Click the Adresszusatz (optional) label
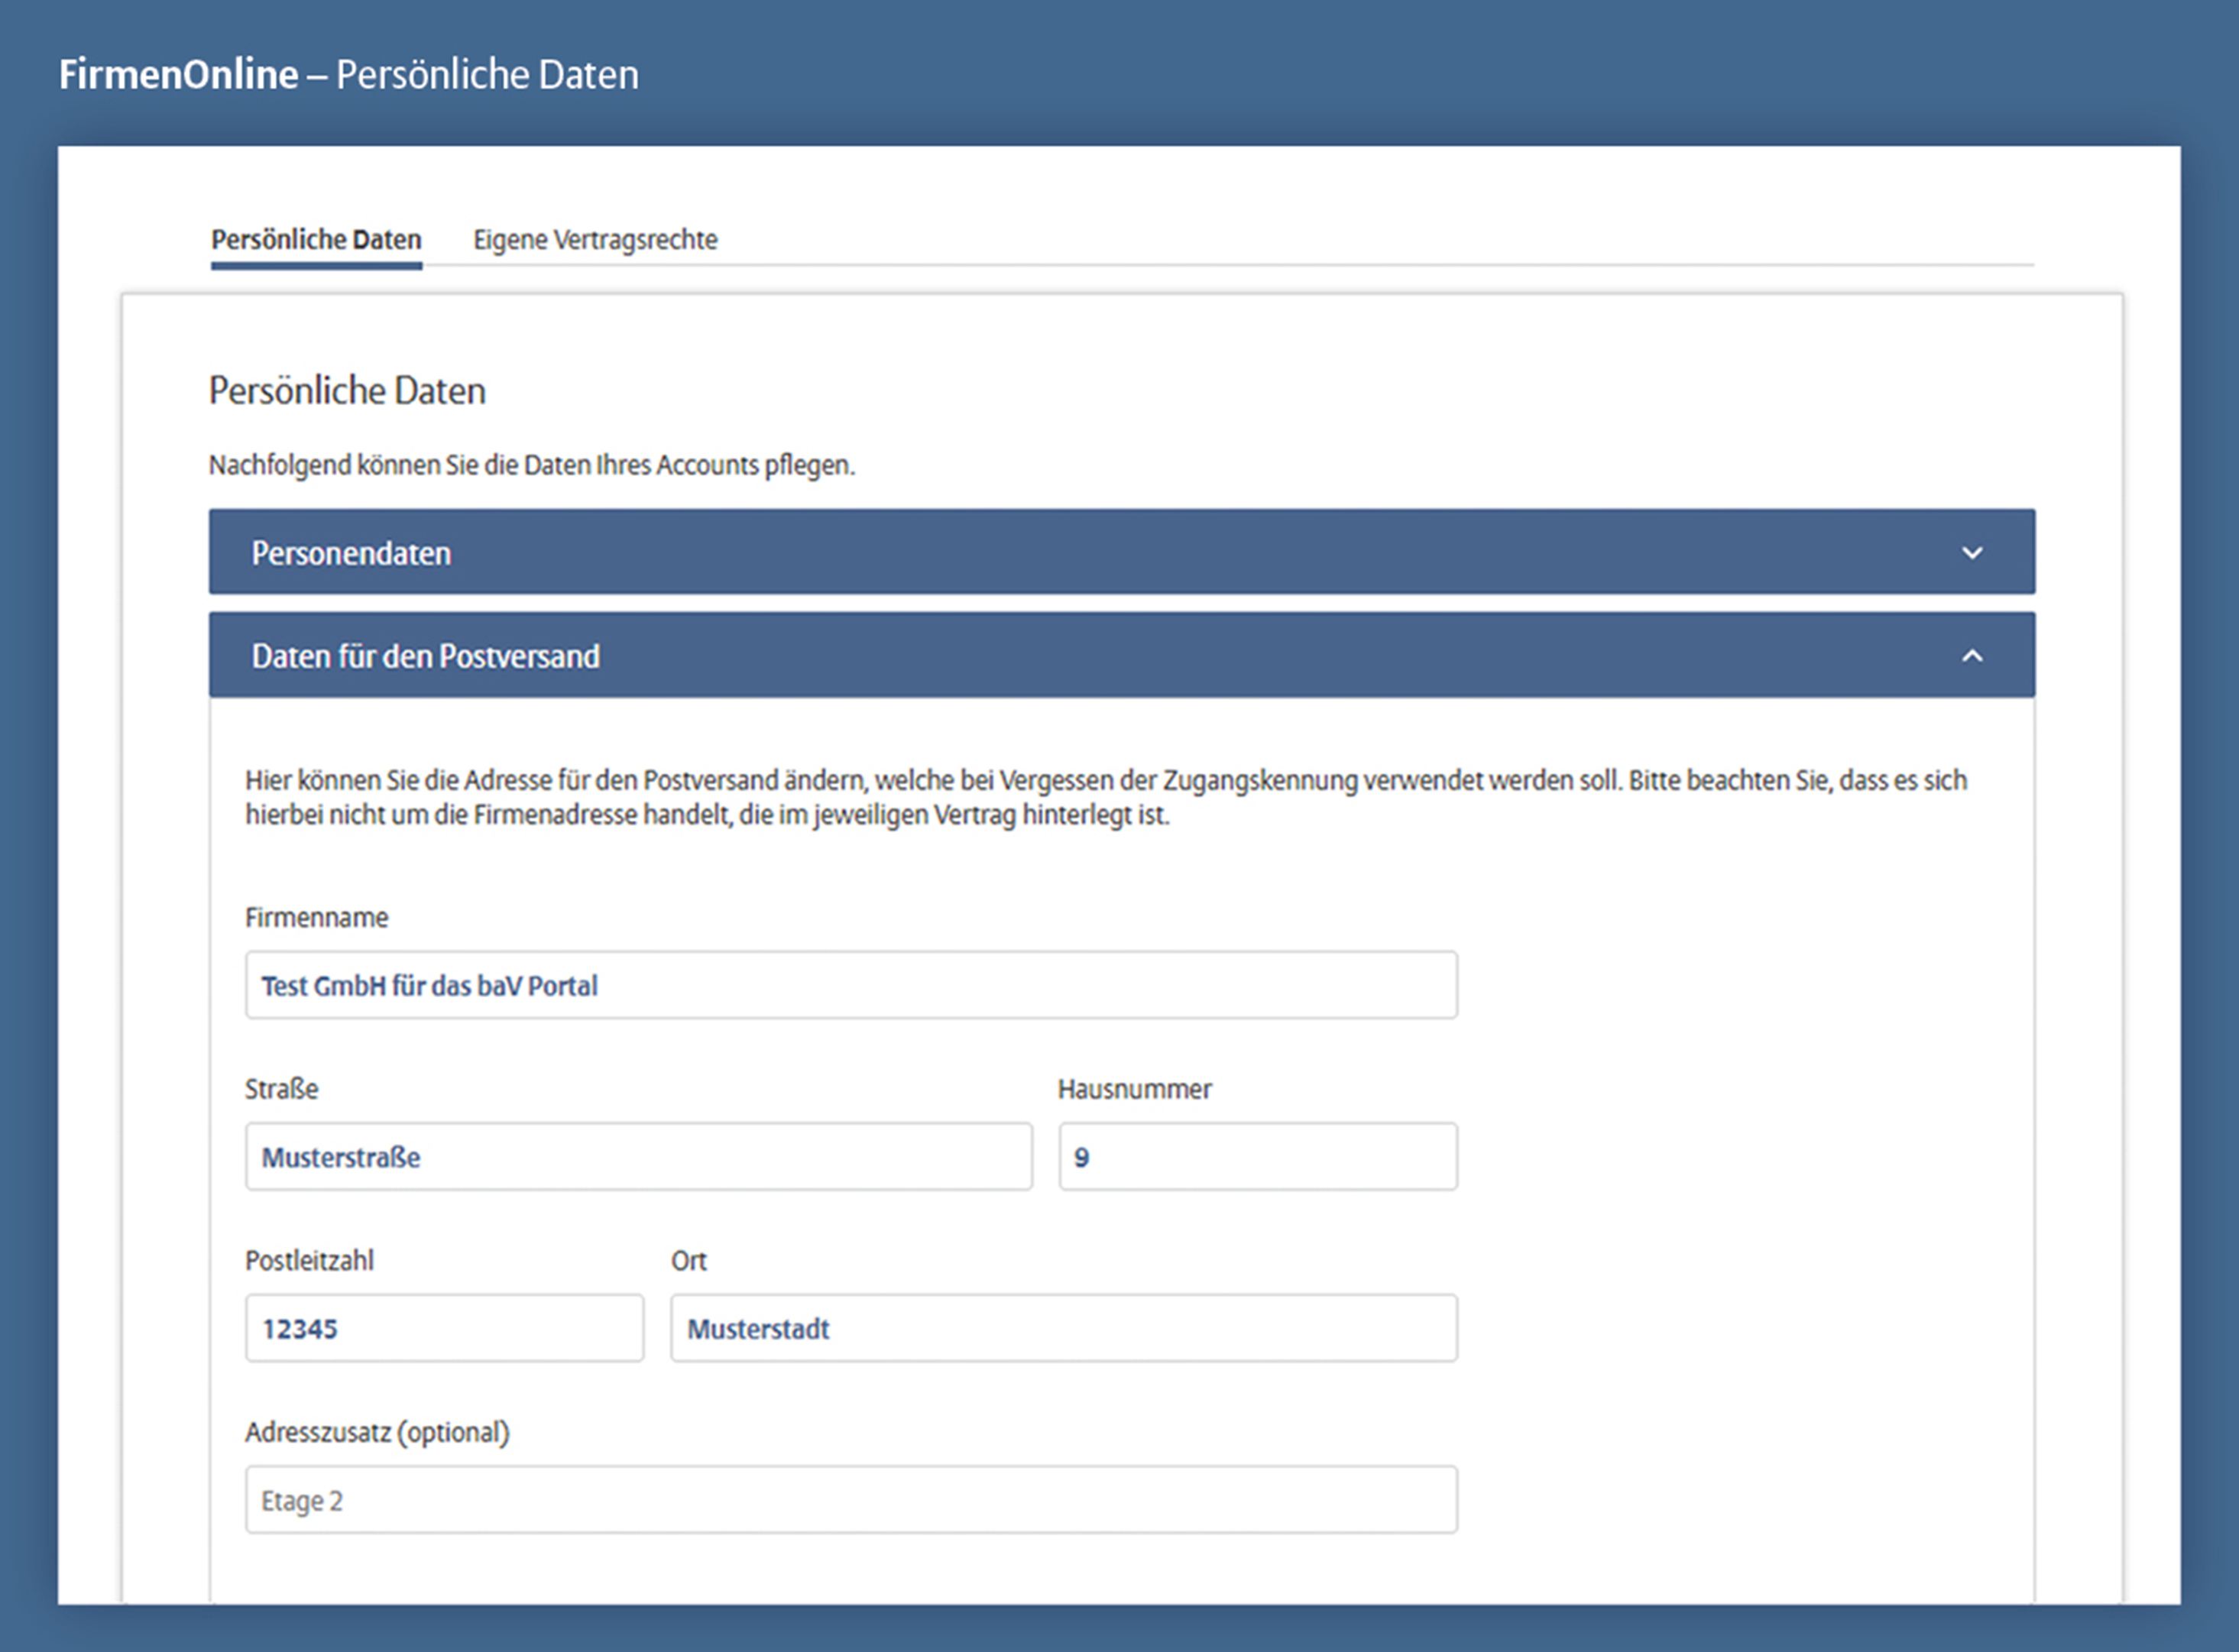 [x=378, y=1432]
